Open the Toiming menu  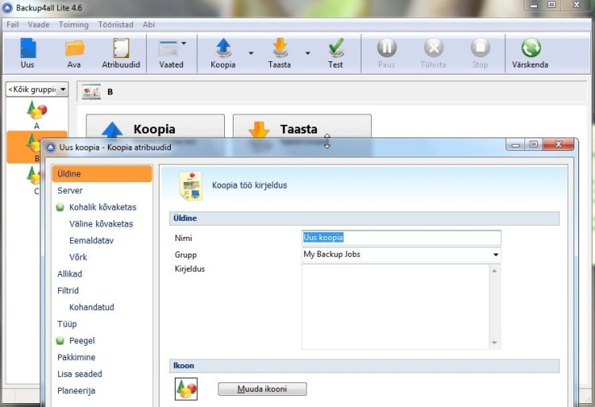74,25
